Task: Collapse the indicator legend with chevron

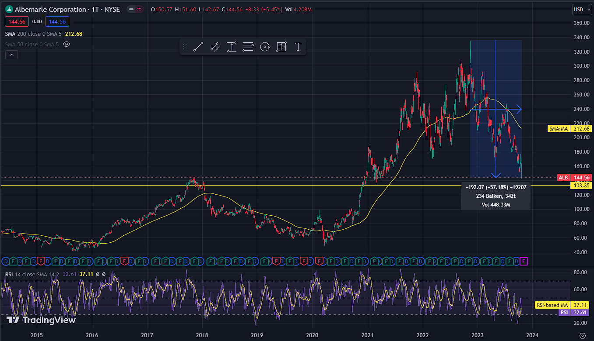Action: pos(11,55)
